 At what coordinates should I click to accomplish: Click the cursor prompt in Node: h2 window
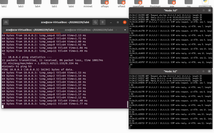point(130,127)
